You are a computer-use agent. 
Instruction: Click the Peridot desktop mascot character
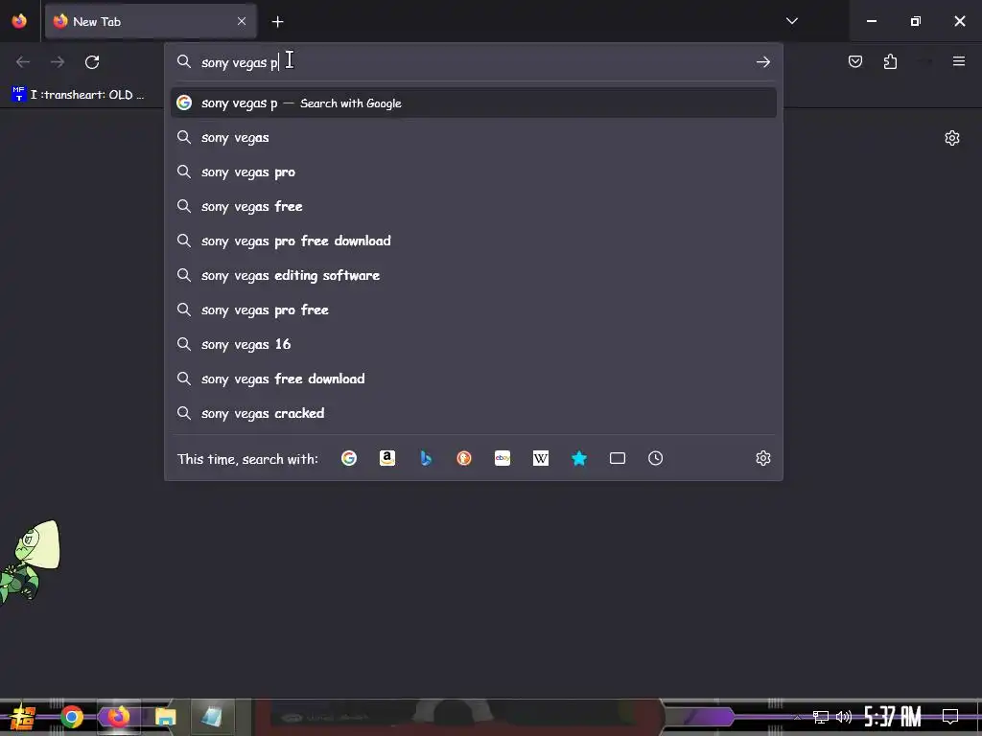pos(30,563)
